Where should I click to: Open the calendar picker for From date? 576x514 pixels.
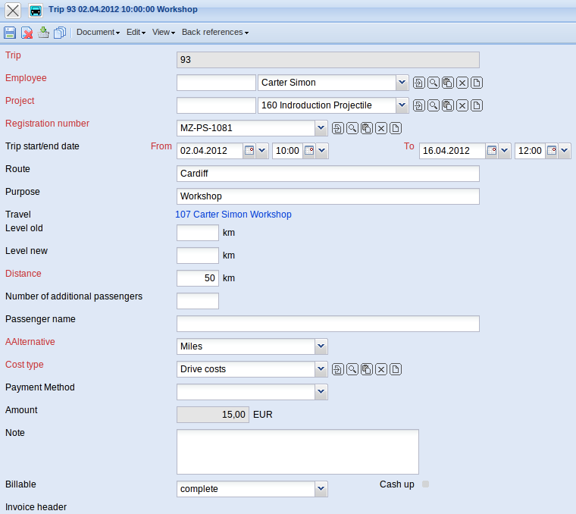(249, 151)
